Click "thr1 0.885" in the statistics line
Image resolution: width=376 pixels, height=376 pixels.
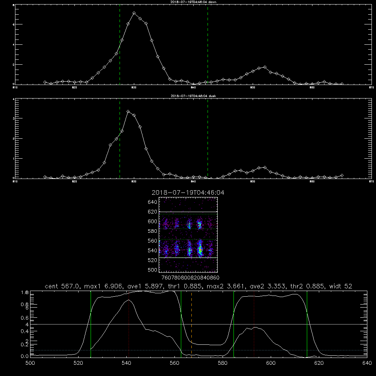(186, 286)
